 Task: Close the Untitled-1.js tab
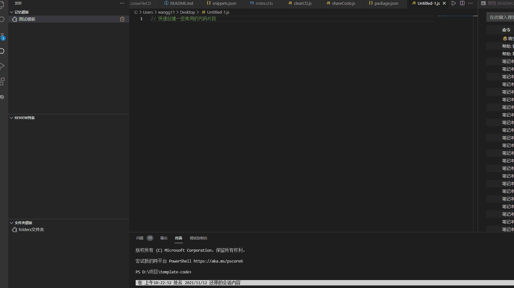click(444, 3)
